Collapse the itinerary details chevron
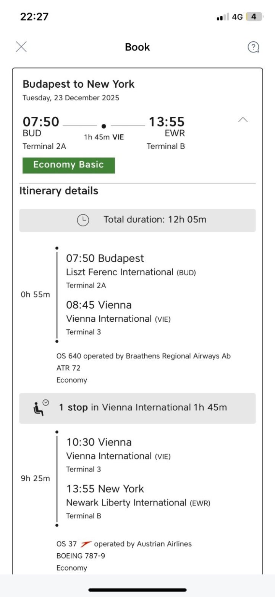275x597 pixels. click(x=243, y=120)
